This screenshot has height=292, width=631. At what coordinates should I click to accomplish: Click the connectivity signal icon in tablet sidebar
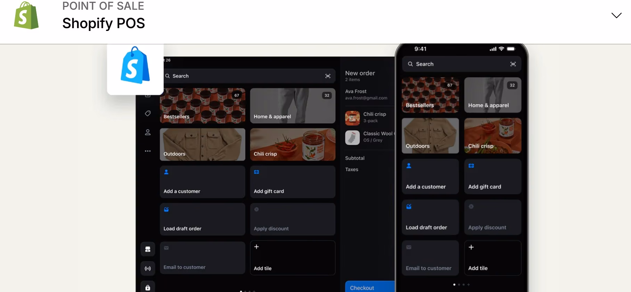[148, 268]
